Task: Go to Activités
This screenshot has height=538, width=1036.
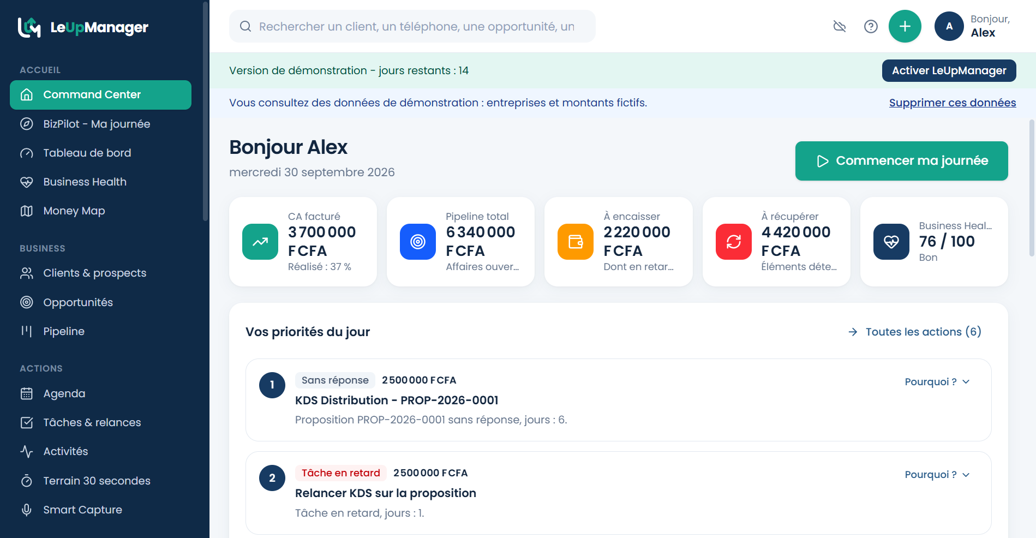Action: pyautogui.click(x=100, y=451)
